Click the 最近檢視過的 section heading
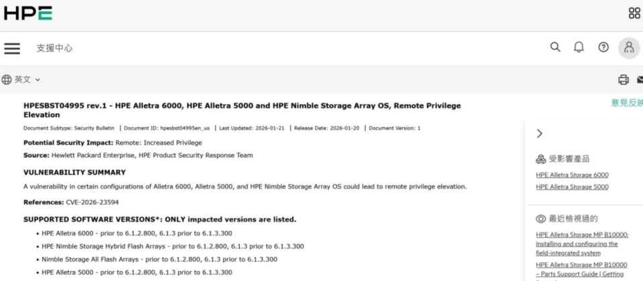643x281 pixels. pyautogui.click(x=573, y=219)
